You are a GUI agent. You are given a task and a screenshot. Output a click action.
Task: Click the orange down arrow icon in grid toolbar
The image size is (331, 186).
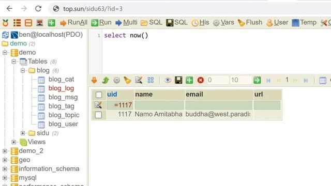coord(94,80)
